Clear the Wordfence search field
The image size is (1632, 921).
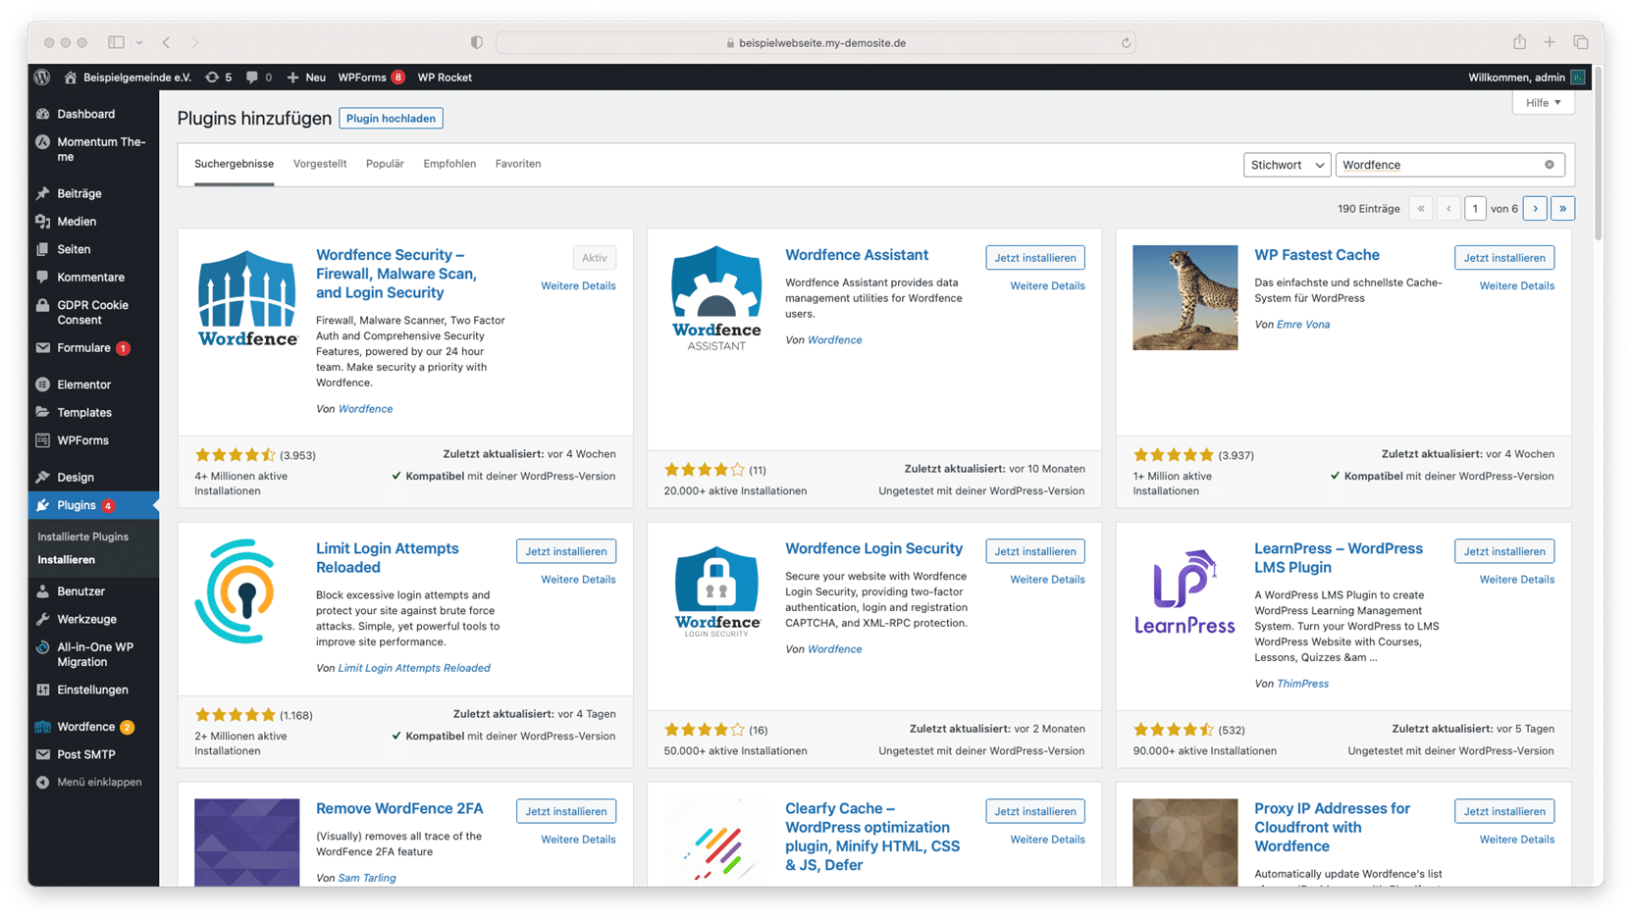(x=1549, y=165)
